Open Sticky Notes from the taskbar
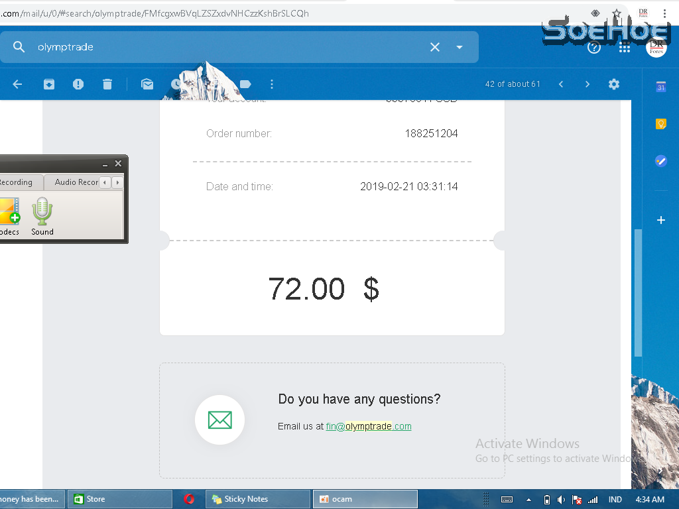 (x=257, y=499)
